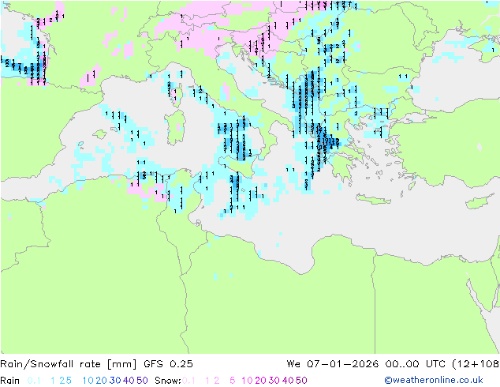This screenshot has height=387, width=500.
Task: Click the island of Sardinia on the map
Action: (177, 127)
